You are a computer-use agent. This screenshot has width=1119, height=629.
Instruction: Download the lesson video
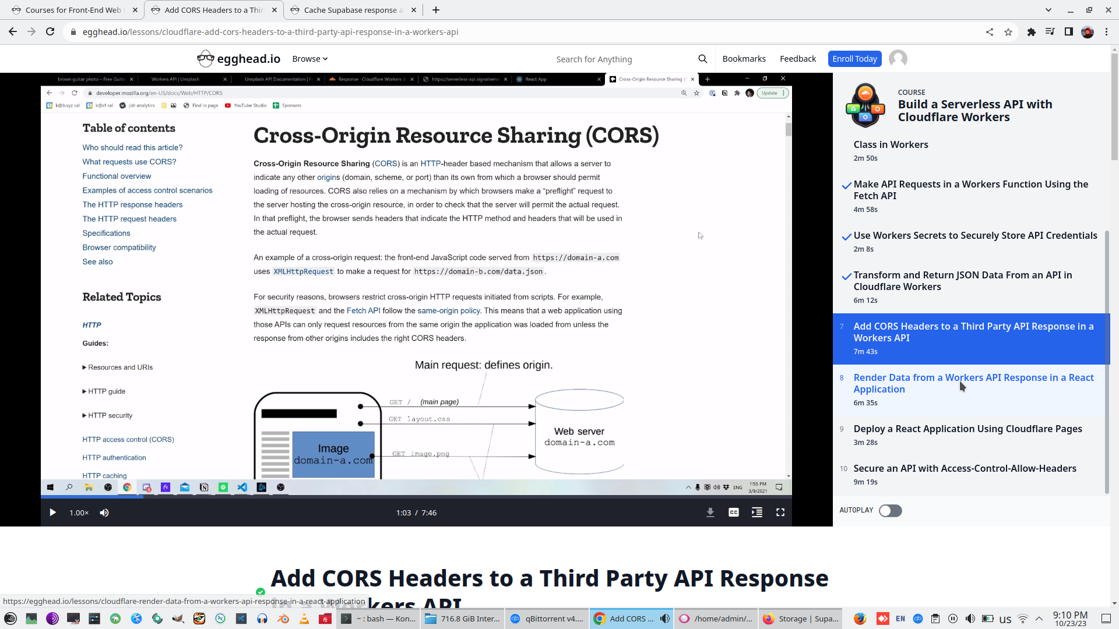click(710, 513)
